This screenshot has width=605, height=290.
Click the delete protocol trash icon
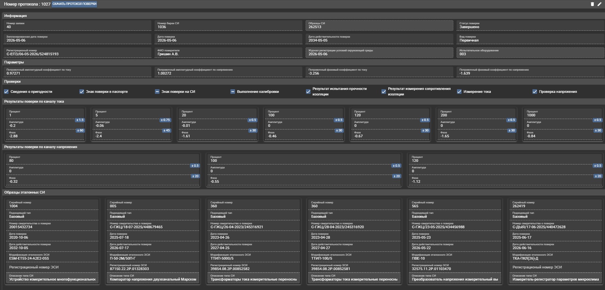[x=592, y=4]
